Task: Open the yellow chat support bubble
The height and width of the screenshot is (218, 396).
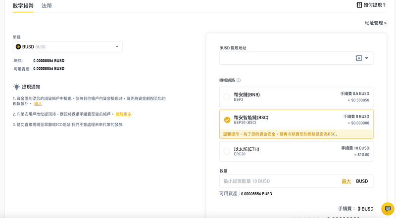Action: [x=388, y=209]
